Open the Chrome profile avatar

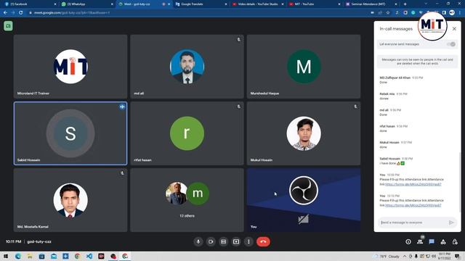pos(452,13)
